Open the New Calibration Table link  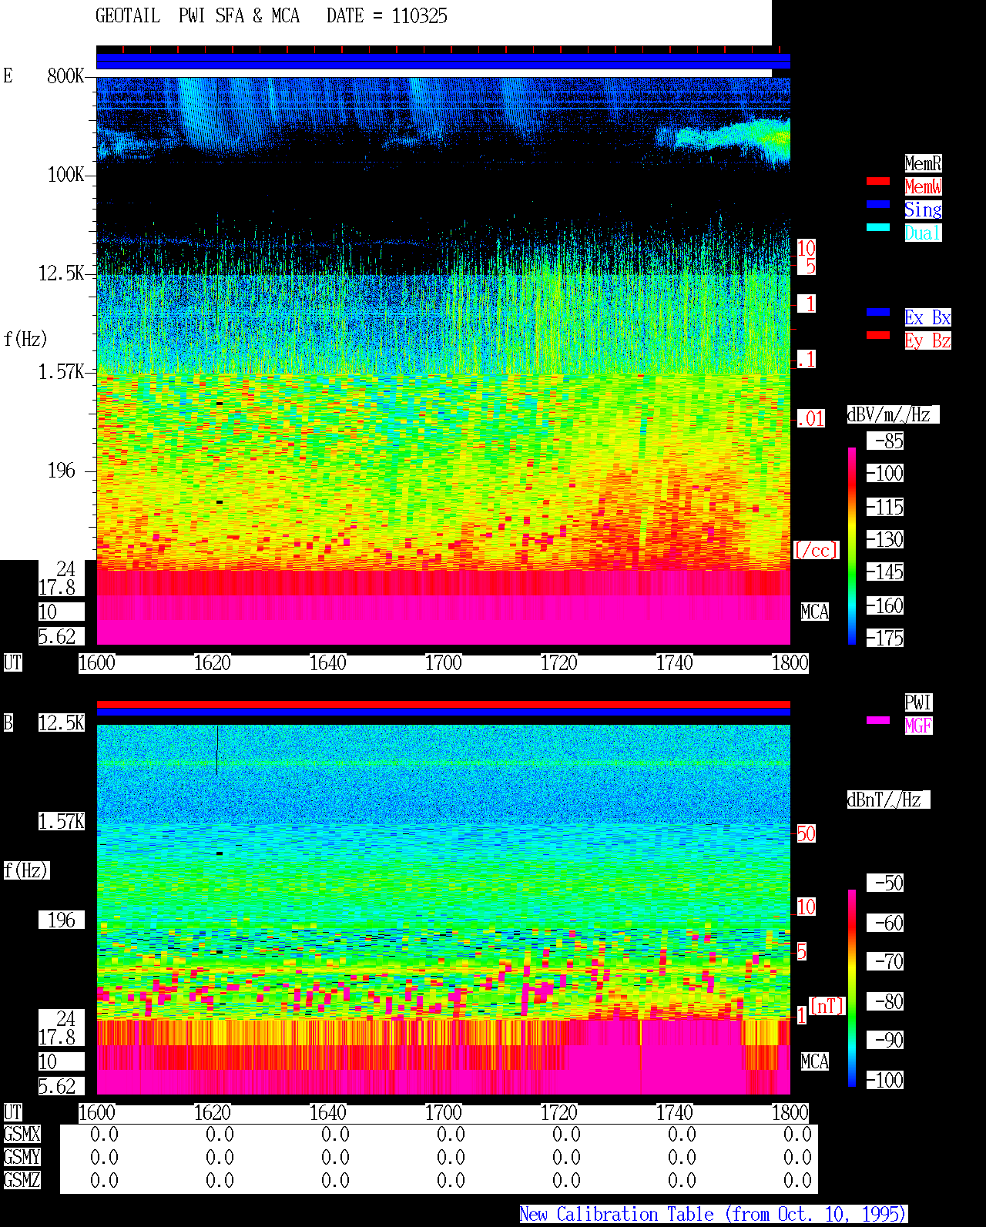[x=713, y=1215]
